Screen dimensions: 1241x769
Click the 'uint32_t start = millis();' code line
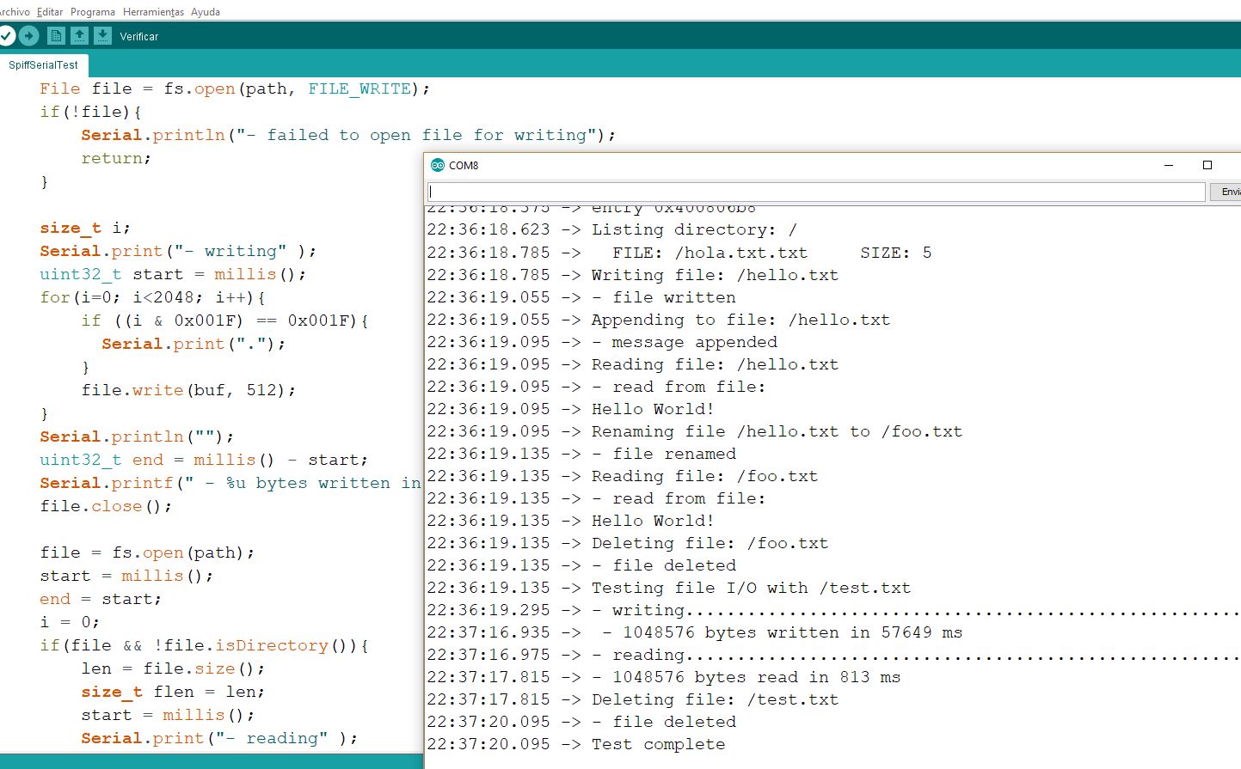click(x=172, y=274)
